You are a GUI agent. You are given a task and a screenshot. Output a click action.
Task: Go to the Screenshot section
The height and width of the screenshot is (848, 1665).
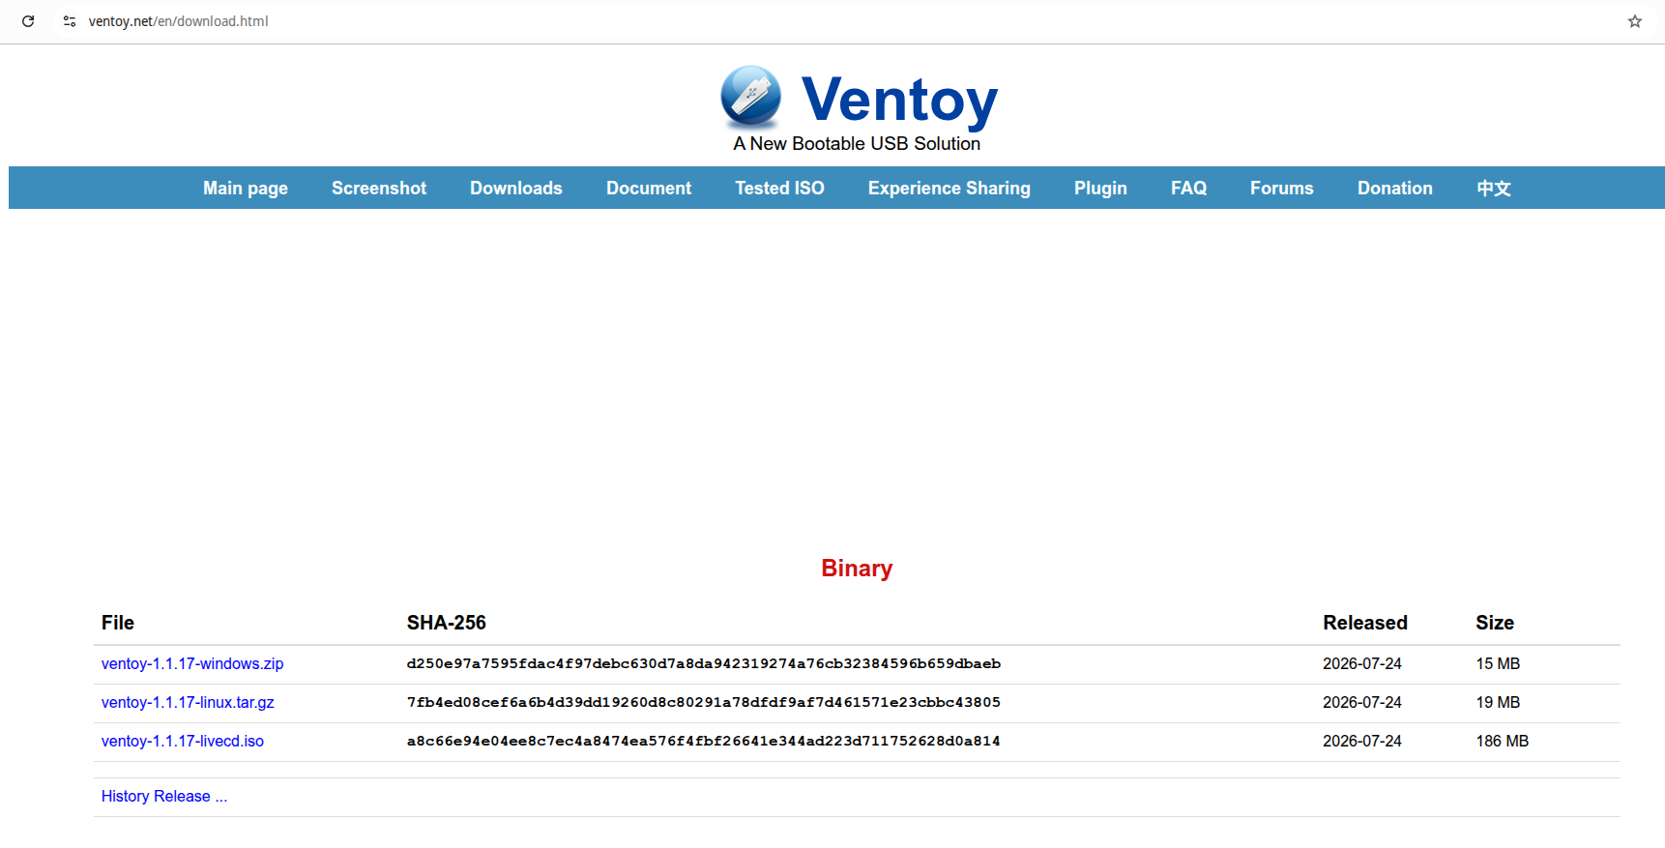379,189
